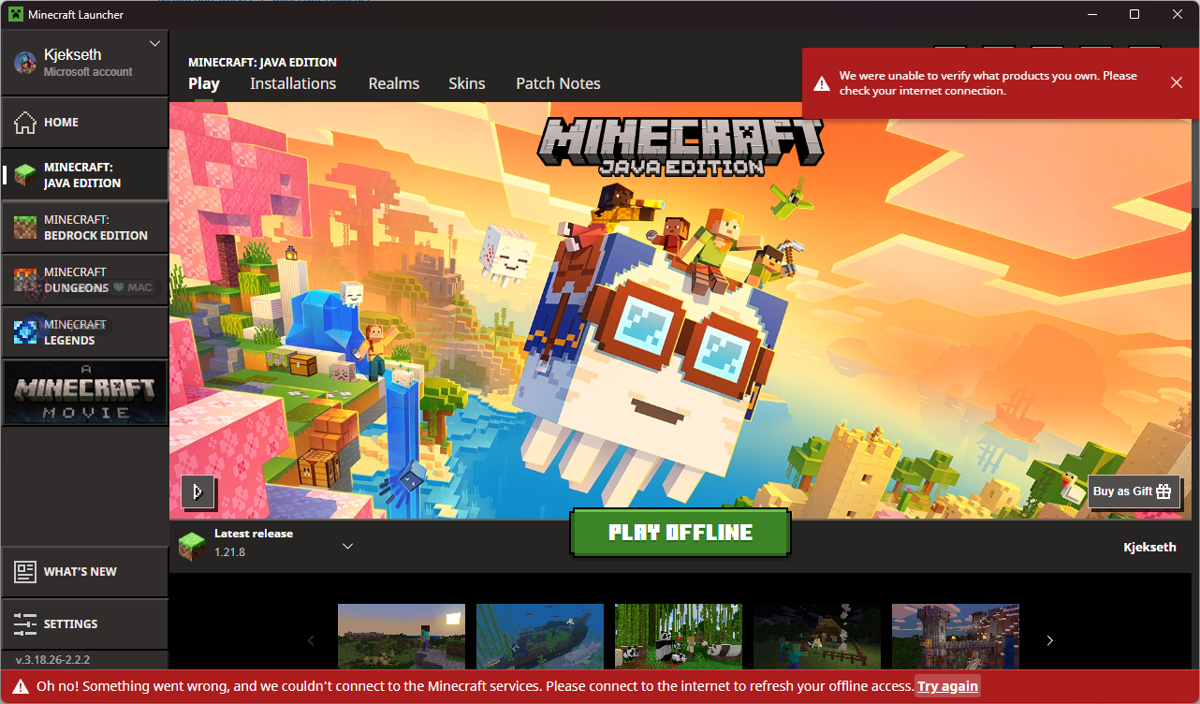Open the sunset landscape screenshot thumbnail
Image resolution: width=1200 pixels, height=704 pixels.
point(402,637)
